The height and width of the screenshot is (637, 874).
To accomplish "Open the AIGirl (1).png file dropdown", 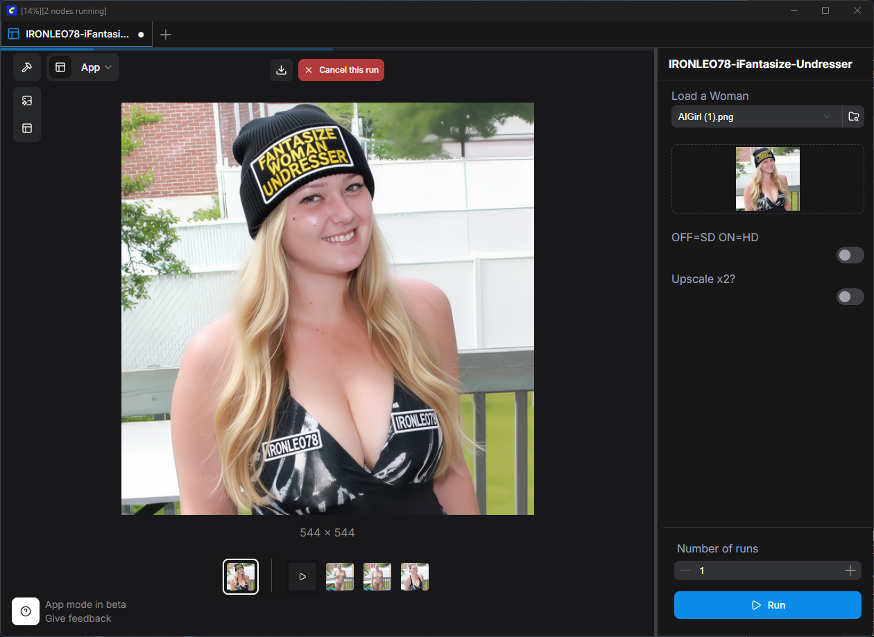I will pos(756,116).
